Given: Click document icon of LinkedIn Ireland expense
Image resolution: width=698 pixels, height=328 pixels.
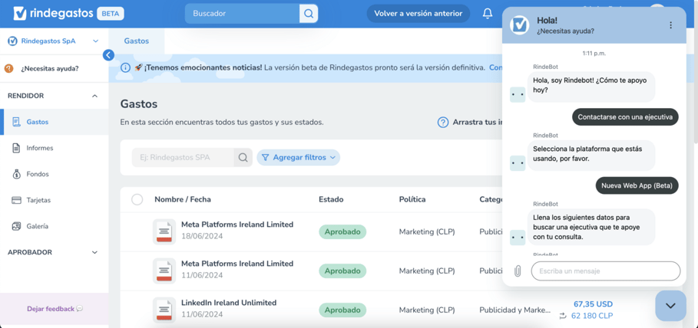Looking at the screenshot, I should [164, 310].
